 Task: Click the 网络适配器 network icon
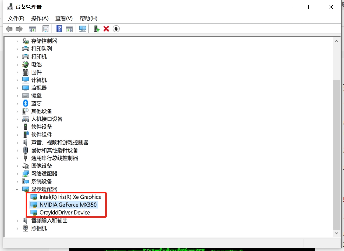[25, 174]
